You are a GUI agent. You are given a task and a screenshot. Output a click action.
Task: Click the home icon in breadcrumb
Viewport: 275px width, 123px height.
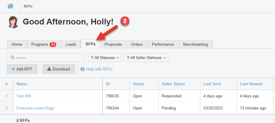point(10,6)
